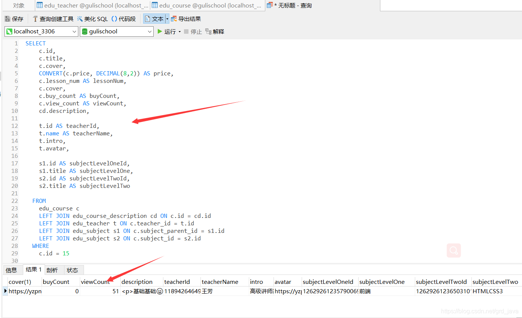Image resolution: width=522 pixels, height=318 pixels.
Task: Select the subjectLevelTwoId cell 1262926123650310
Action: 443,291
